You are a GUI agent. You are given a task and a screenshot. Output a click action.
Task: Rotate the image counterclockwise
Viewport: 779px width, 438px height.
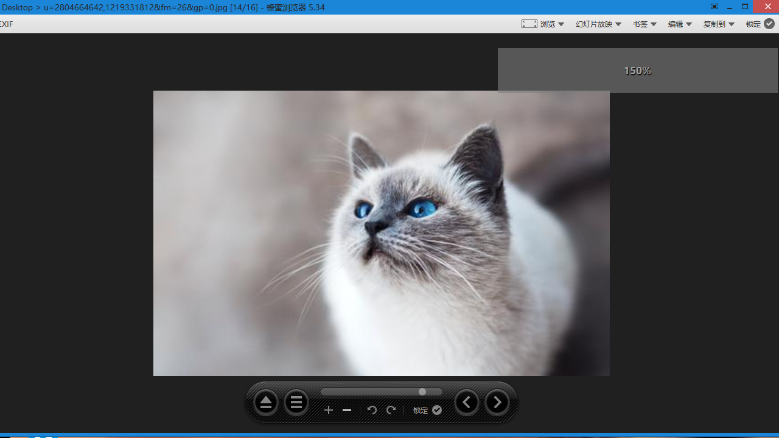click(x=372, y=411)
